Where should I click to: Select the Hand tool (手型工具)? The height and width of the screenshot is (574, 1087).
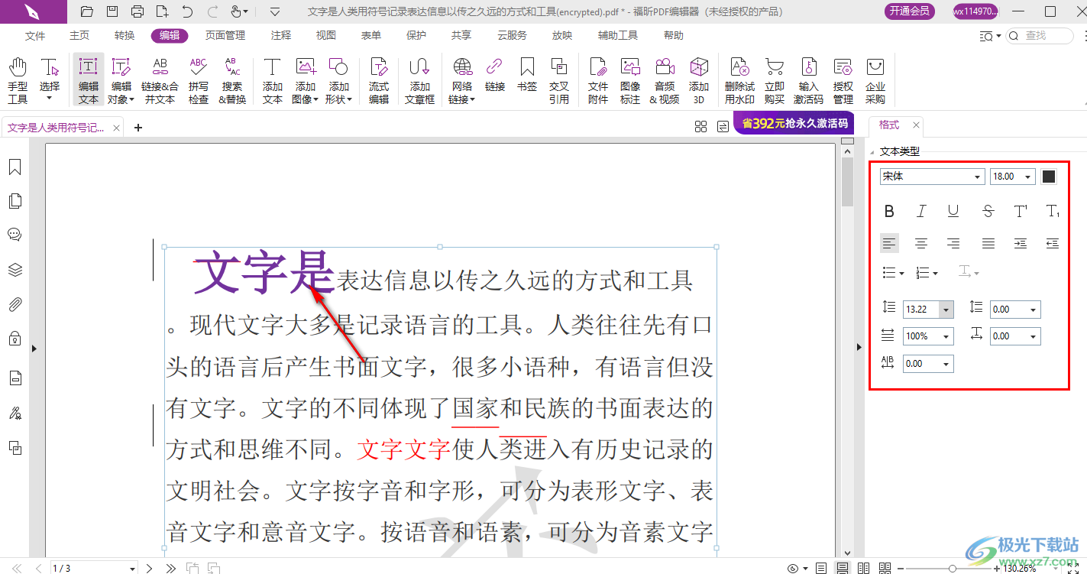[18, 80]
